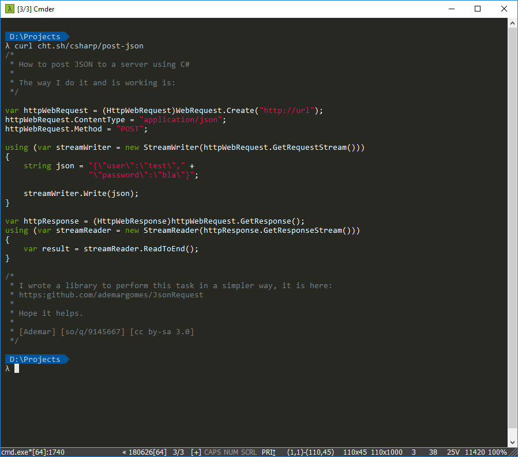Open the github.com/ademargomes/JsonRequest link

click(112, 294)
